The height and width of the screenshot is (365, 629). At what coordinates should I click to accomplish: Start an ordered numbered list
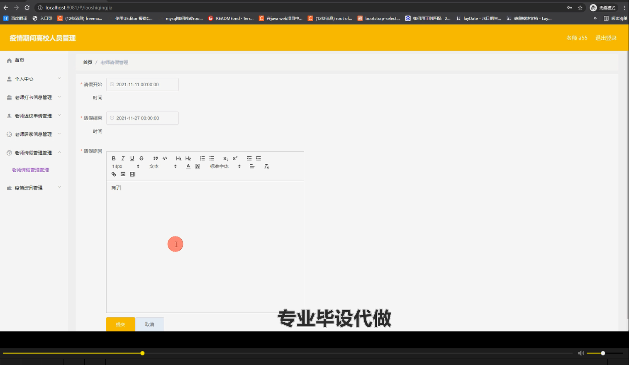tap(202, 158)
